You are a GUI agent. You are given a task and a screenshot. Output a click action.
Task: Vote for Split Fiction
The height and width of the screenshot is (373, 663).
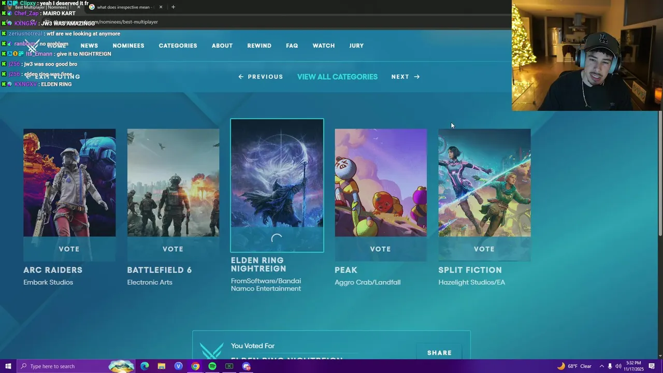[x=484, y=249]
